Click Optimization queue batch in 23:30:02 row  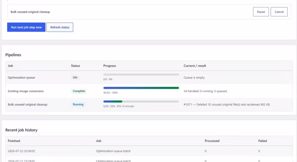[x=113, y=151]
